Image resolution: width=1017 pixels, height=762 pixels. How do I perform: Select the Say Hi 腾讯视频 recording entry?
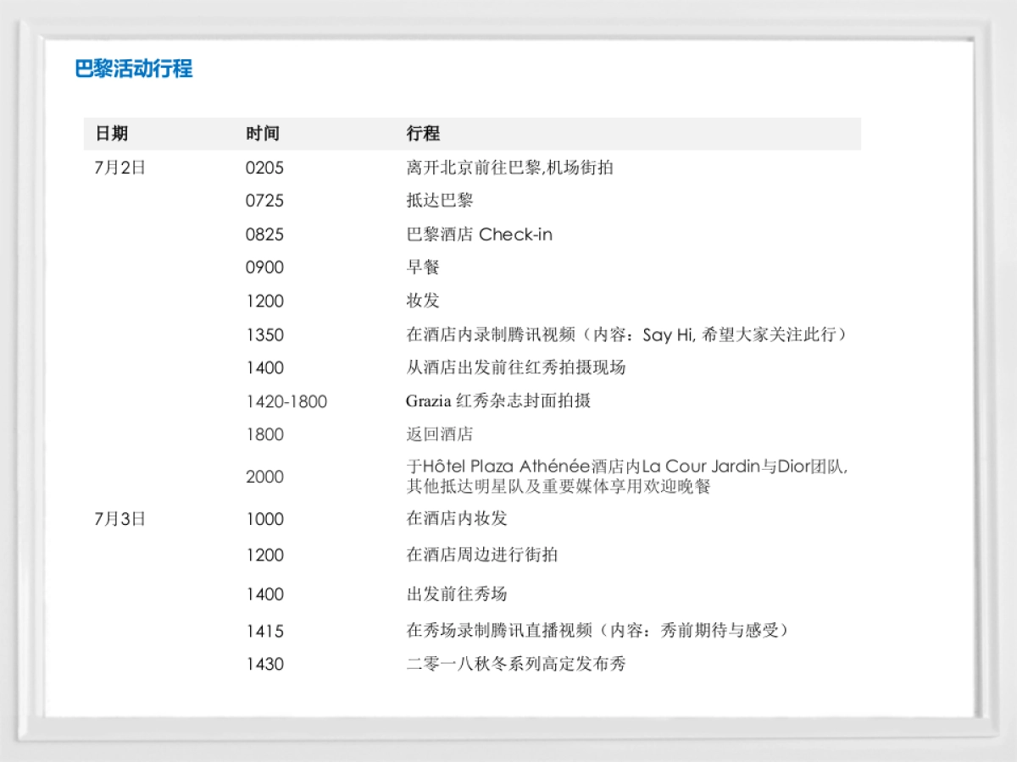pos(627,334)
